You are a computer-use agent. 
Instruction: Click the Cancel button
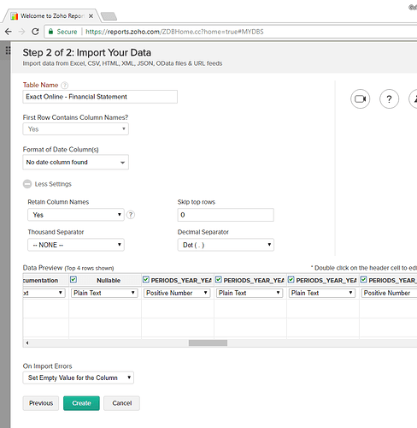tap(121, 403)
